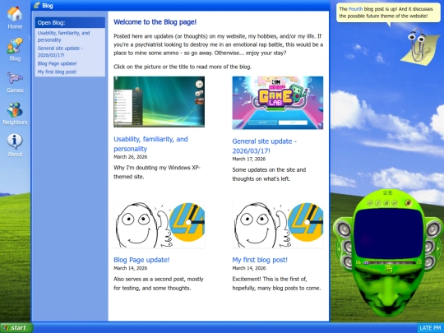
Task: Open sidebar link My first blog post!
Action: (x=58, y=72)
